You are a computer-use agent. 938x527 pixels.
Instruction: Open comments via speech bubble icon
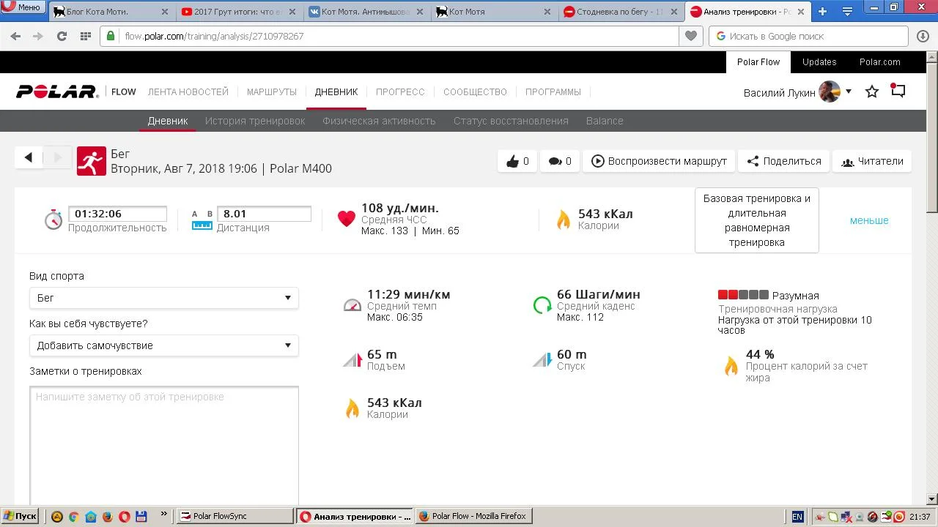[555, 161]
